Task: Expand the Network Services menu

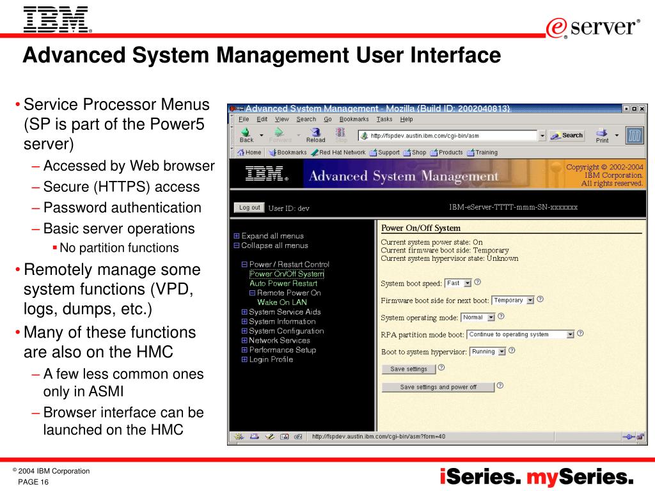Action: tap(244, 340)
